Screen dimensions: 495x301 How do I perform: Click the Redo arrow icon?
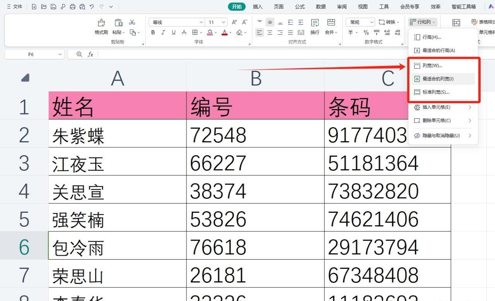click(101, 7)
